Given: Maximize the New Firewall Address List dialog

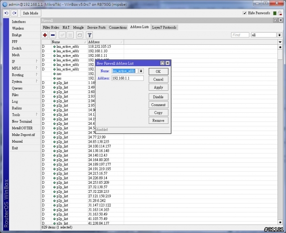Looking at the screenshot, I should (162, 63).
